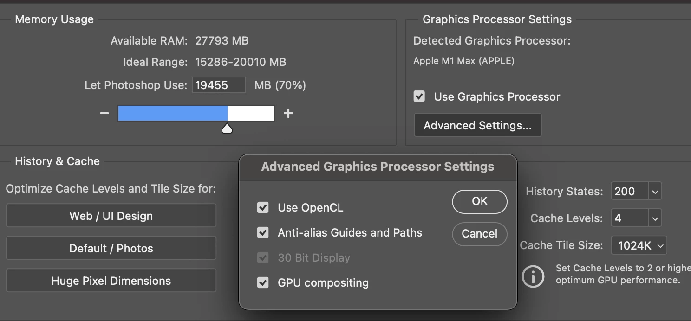
Task: Apply the Huge Pixel Dimensions preset
Action: click(111, 281)
